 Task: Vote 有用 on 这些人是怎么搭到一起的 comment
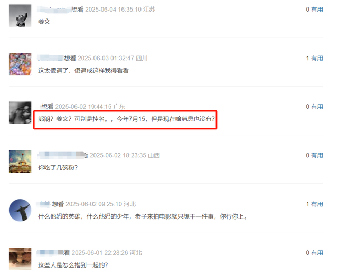(x=317, y=253)
